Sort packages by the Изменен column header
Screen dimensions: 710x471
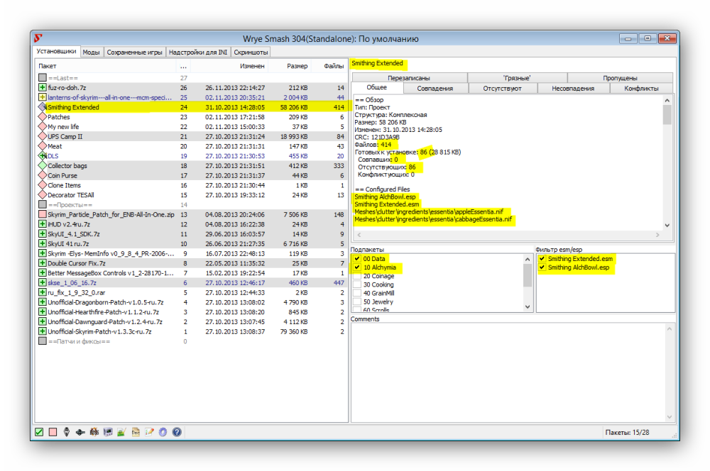[x=229, y=66]
